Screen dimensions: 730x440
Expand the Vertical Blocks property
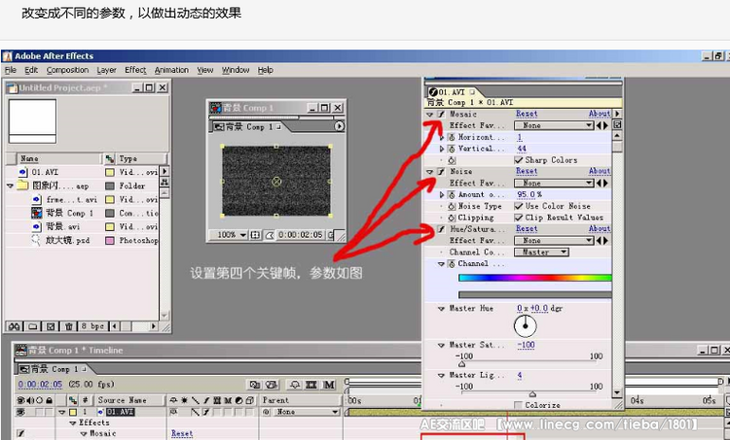click(442, 149)
